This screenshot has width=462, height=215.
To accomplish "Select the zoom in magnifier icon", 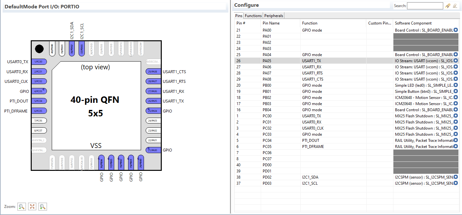I will [x=42, y=206].
